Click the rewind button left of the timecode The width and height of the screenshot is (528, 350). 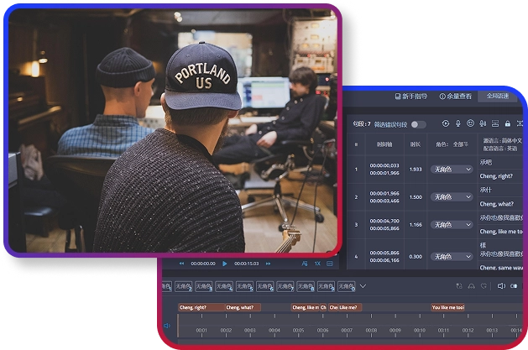coord(181,264)
